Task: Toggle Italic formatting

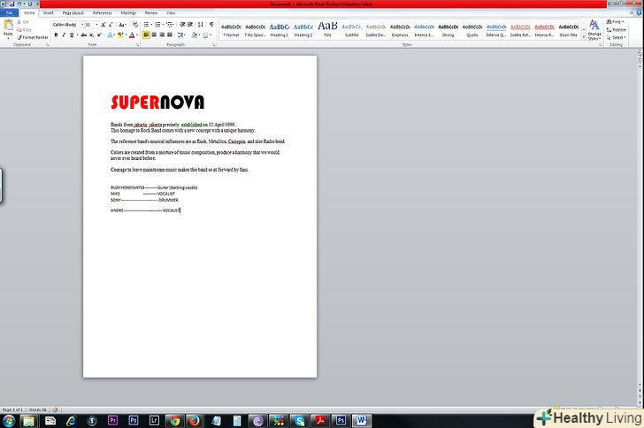Action: 64,35
